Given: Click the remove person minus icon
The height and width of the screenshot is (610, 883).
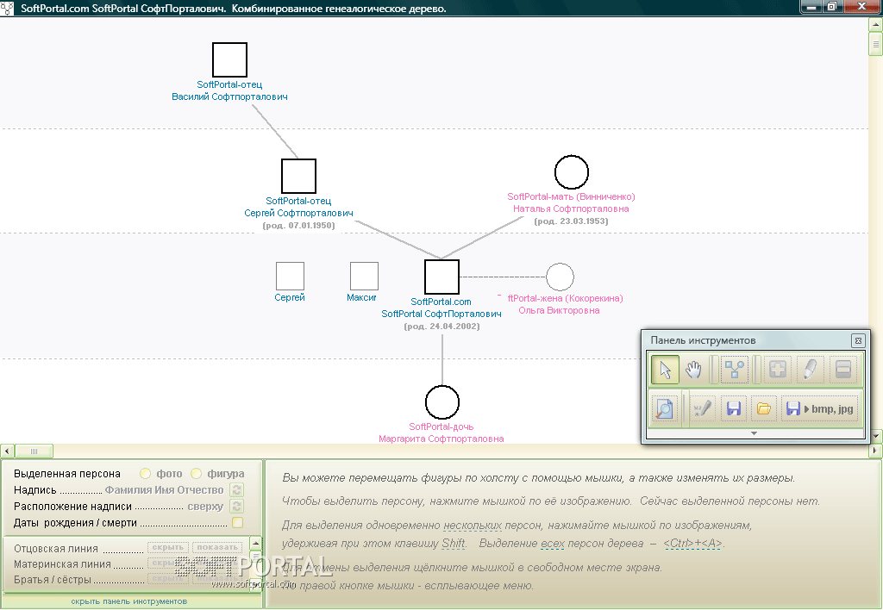Looking at the screenshot, I should (x=843, y=370).
